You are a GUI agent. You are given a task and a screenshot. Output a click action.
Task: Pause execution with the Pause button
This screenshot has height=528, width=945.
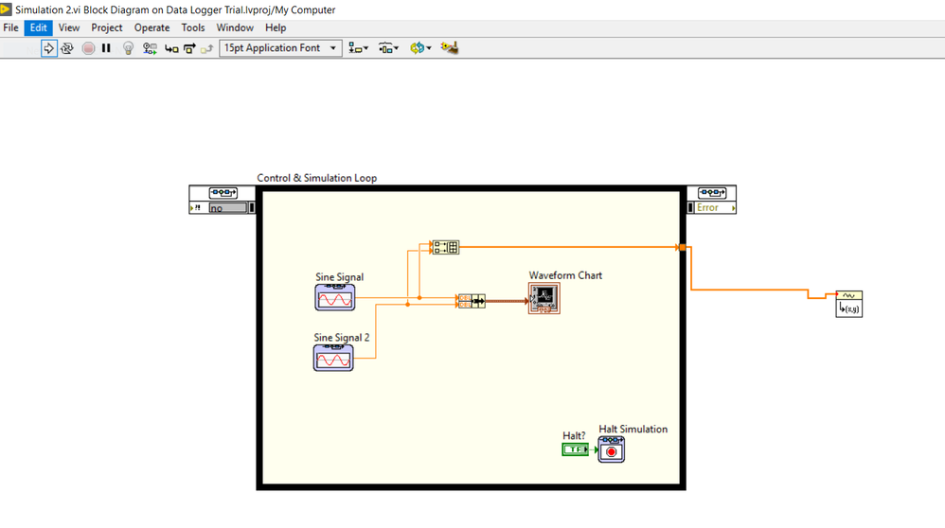tap(106, 48)
